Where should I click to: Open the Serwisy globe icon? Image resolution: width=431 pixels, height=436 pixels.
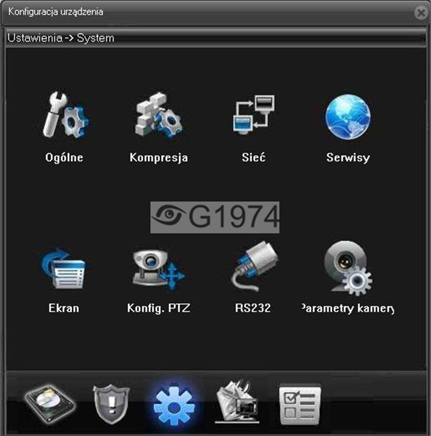click(x=347, y=117)
